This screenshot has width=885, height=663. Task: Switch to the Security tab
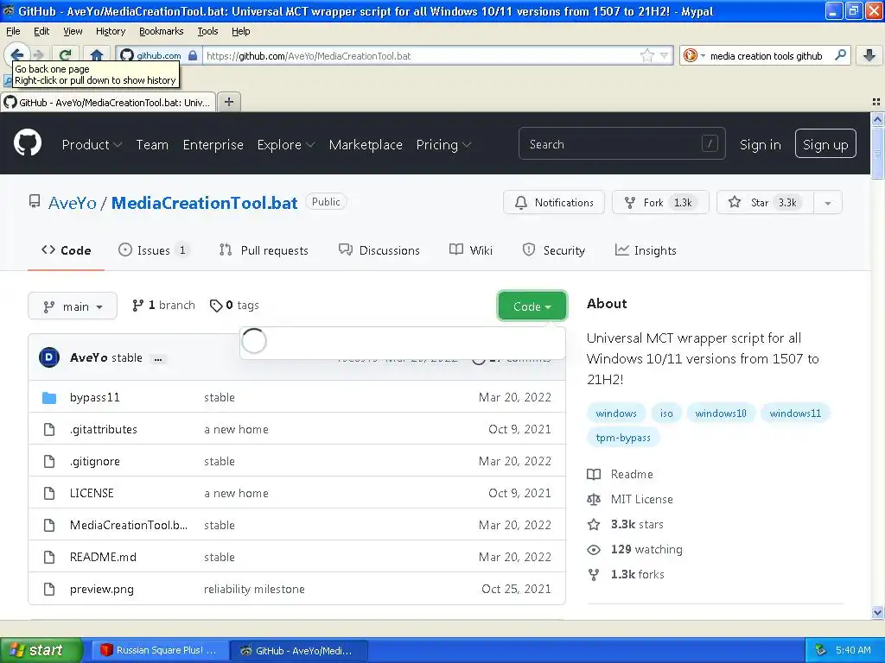point(554,250)
